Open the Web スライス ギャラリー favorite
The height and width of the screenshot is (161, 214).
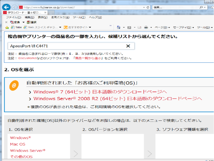(41, 27)
